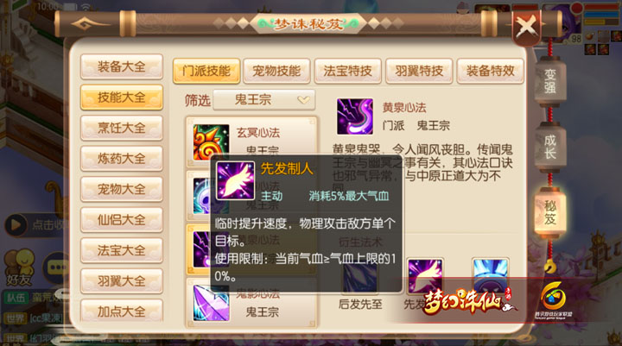Click the 先发制人 tooltip icon

pyautogui.click(x=235, y=180)
